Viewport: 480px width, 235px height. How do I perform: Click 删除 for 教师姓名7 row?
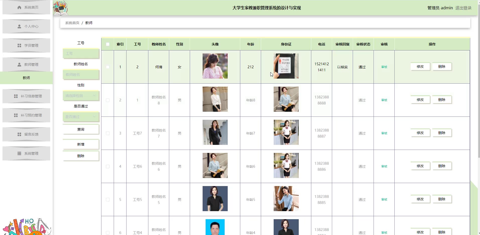click(x=442, y=133)
